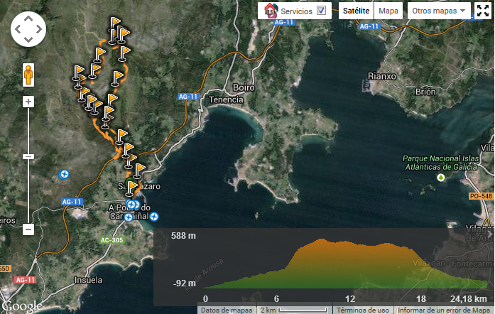
Task: Open Términos de uso link
Action: (x=363, y=310)
